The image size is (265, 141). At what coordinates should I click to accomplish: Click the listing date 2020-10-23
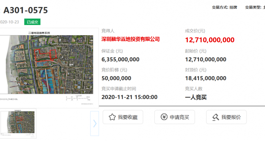click(10, 22)
